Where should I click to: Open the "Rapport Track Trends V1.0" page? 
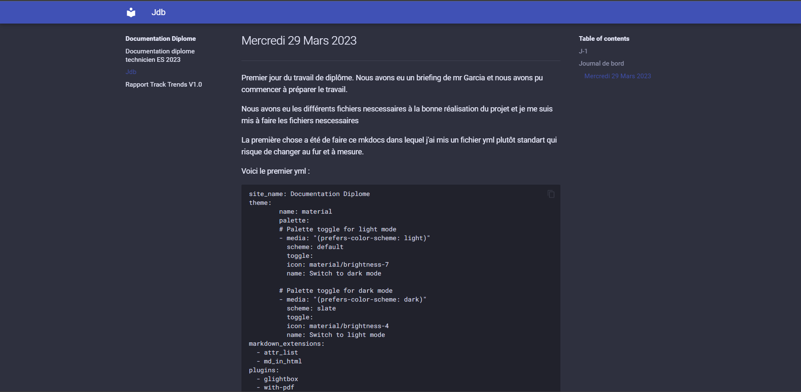[x=163, y=84]
